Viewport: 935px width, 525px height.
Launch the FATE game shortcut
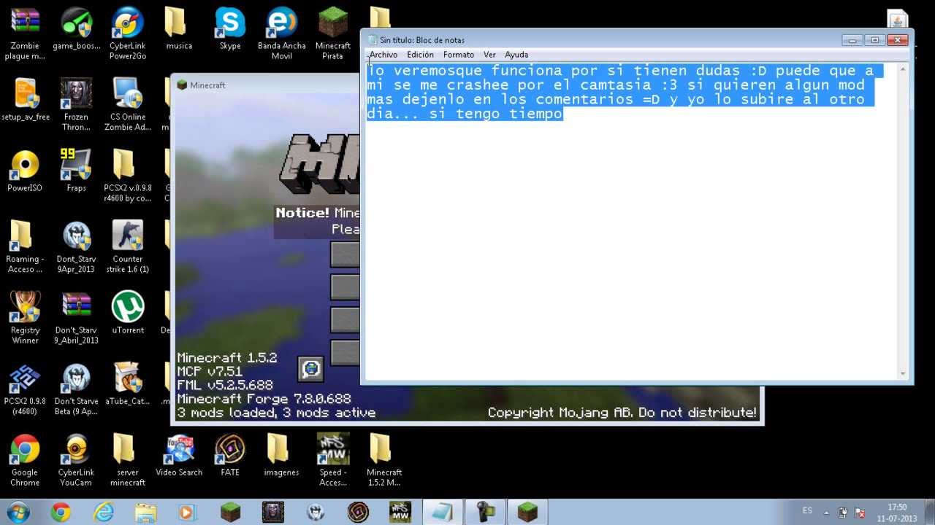click(x=229, y=455)
